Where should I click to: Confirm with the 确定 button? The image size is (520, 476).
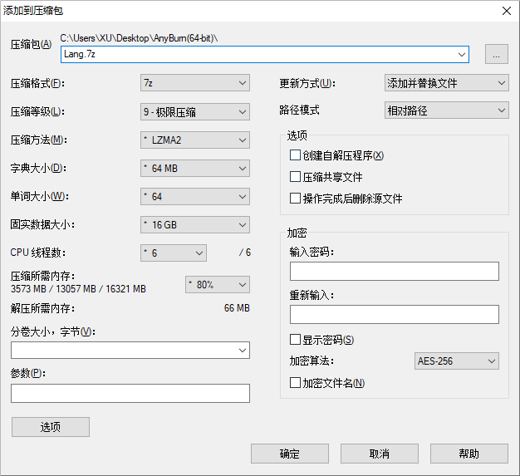[290, 454]
